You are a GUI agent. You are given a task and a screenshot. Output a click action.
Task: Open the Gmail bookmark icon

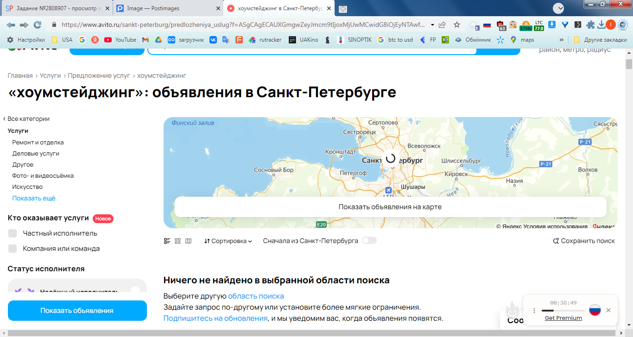(x=146, y=40)
